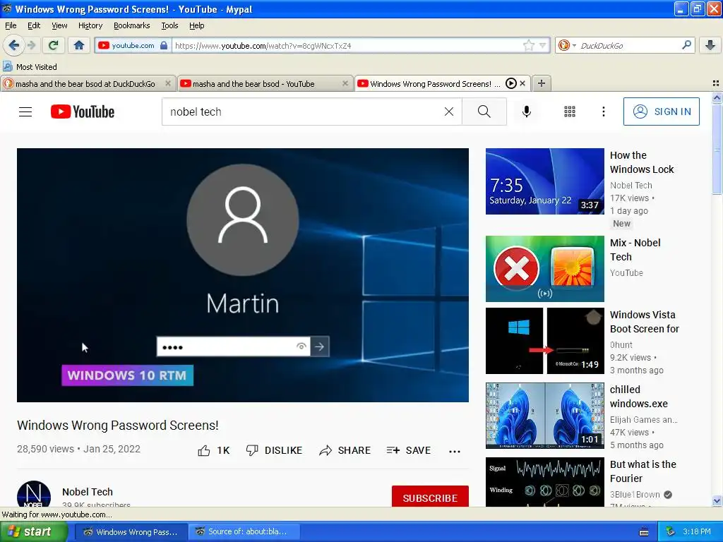Screen dimensions: 723x542
Task: Open a new tab with the plus button
Action: 542,83
